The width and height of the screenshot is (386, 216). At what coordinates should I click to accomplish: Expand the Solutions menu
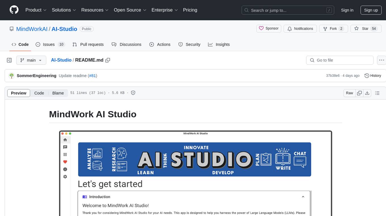64,10
